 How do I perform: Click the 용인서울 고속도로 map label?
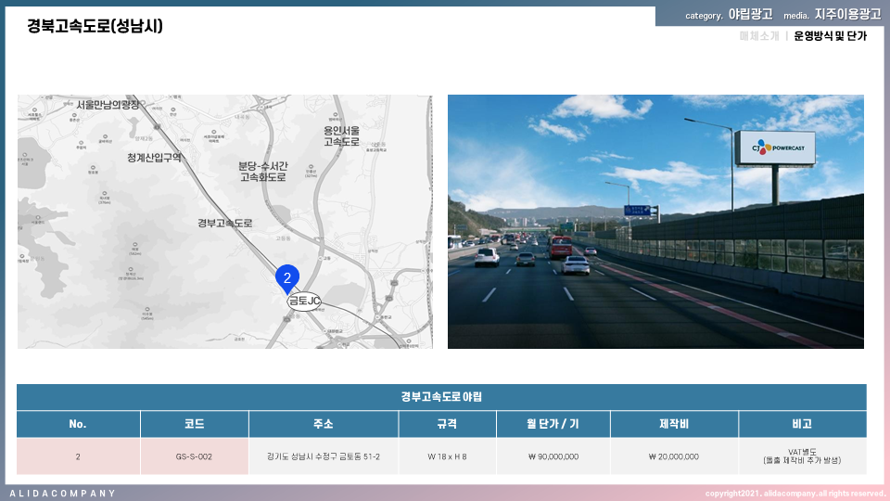pos(341,136)
